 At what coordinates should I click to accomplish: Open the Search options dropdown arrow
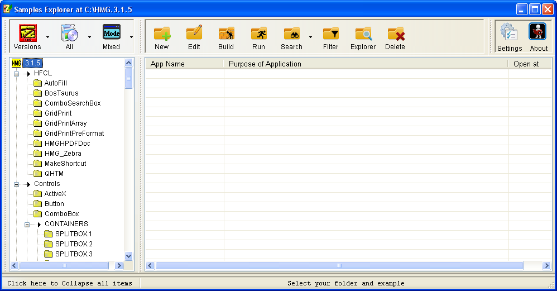tap(310, 37)
